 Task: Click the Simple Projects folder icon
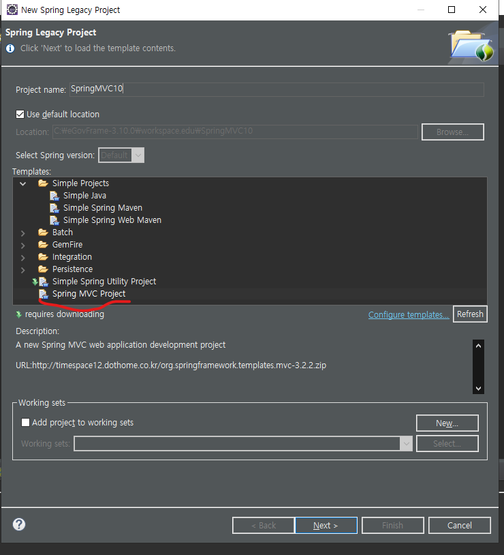(x=43, y=183)
